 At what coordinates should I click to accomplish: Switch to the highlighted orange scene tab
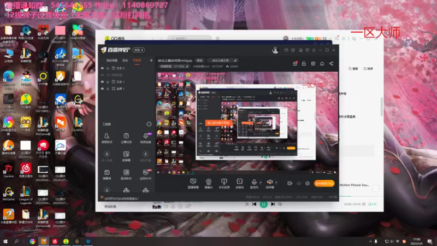pos(137,61)
